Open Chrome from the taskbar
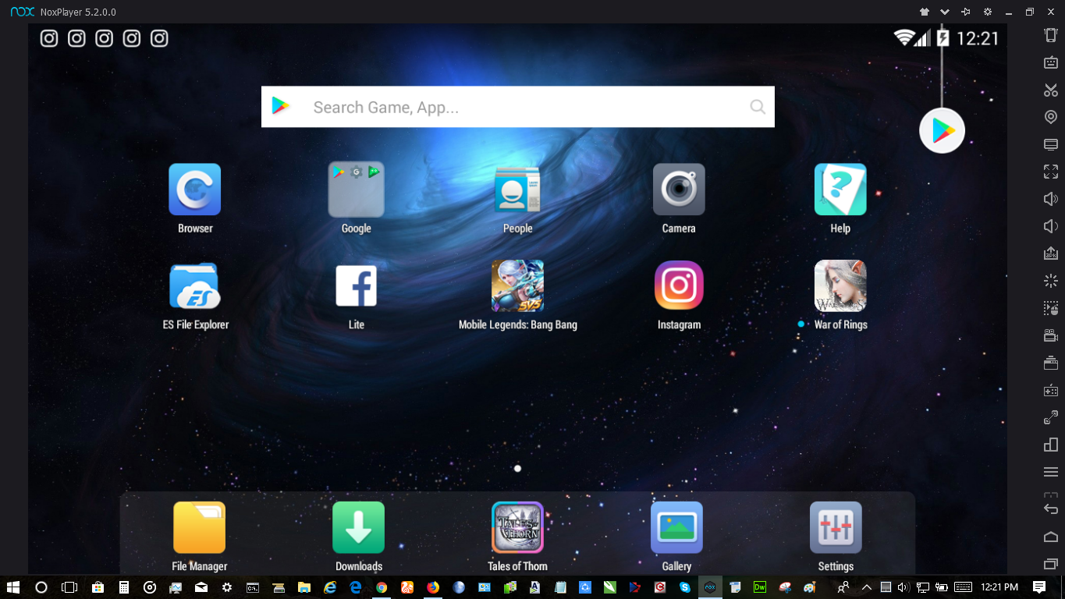Viewport: 1065px width, 599px height. (x=382, y=587)
